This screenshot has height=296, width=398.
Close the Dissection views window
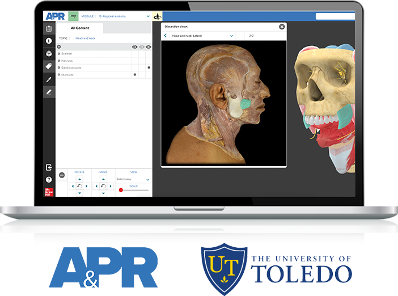(x=282, y=27)
